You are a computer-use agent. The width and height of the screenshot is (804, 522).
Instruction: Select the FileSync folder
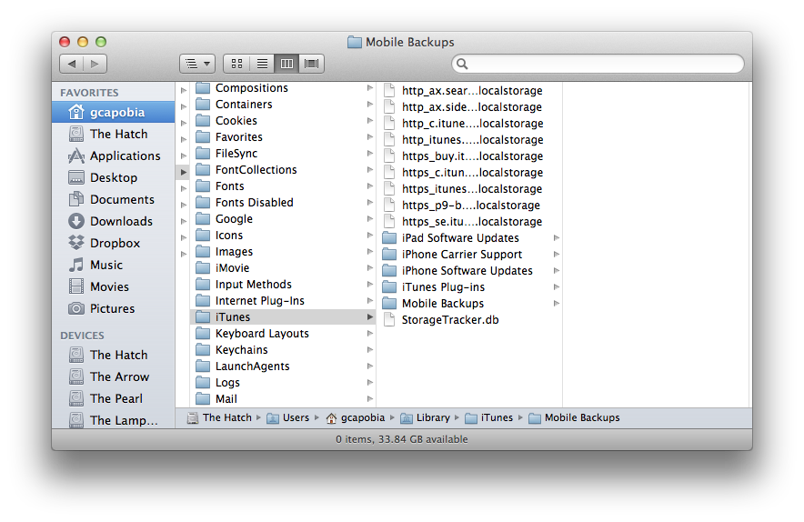pyautogui.click(x=283, y=154)
